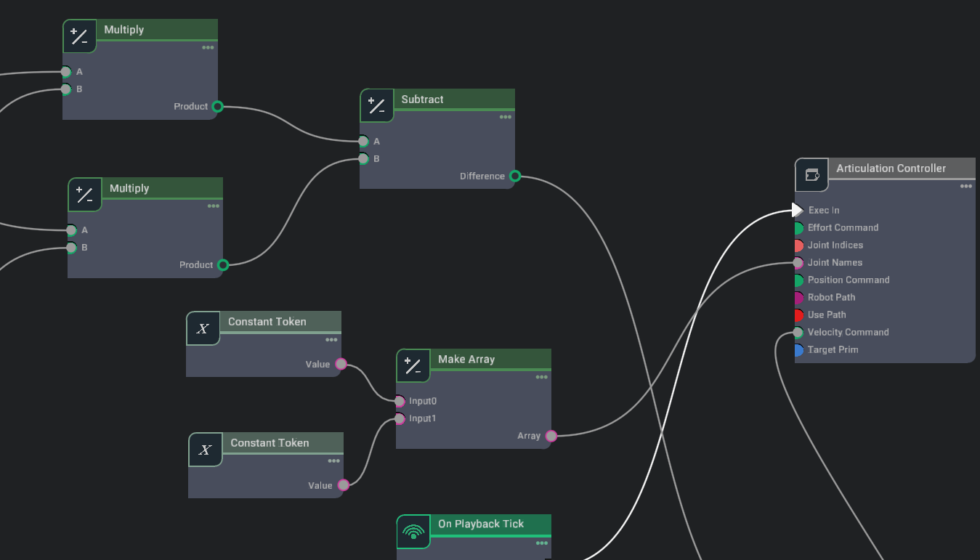Click the Input0 port on Make Array
Screen dimensions: 980x560
[400, 401]
